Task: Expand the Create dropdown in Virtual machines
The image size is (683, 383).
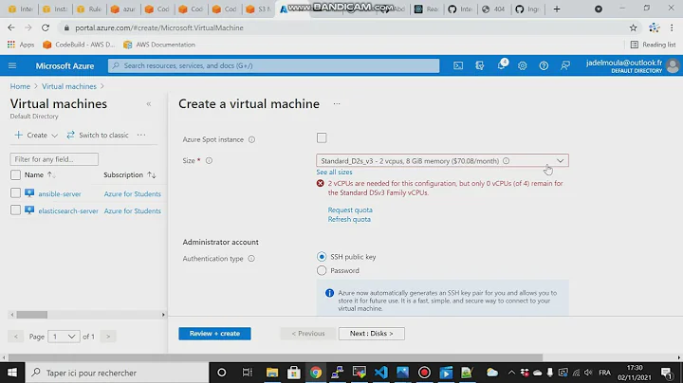Action: tap(36, 135)
